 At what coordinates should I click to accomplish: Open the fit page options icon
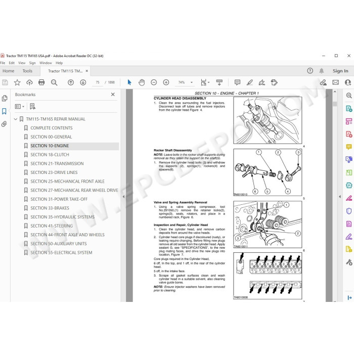pyautogui.click(x=205, y=82)
